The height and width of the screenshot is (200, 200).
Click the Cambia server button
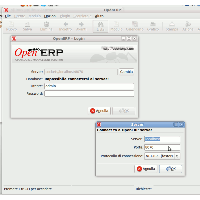126,72
